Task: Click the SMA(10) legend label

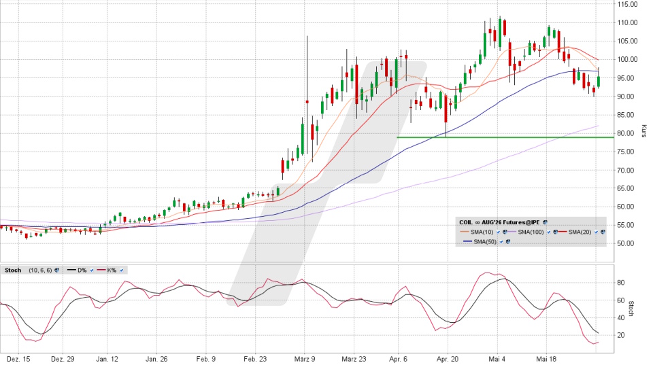Action: tap(482, 232)
